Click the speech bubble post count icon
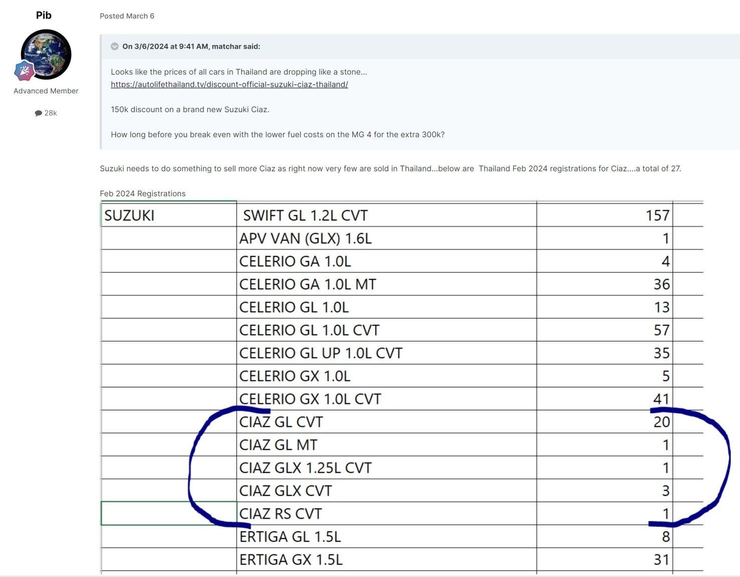The image size is (740, 577). click(39, 113)
